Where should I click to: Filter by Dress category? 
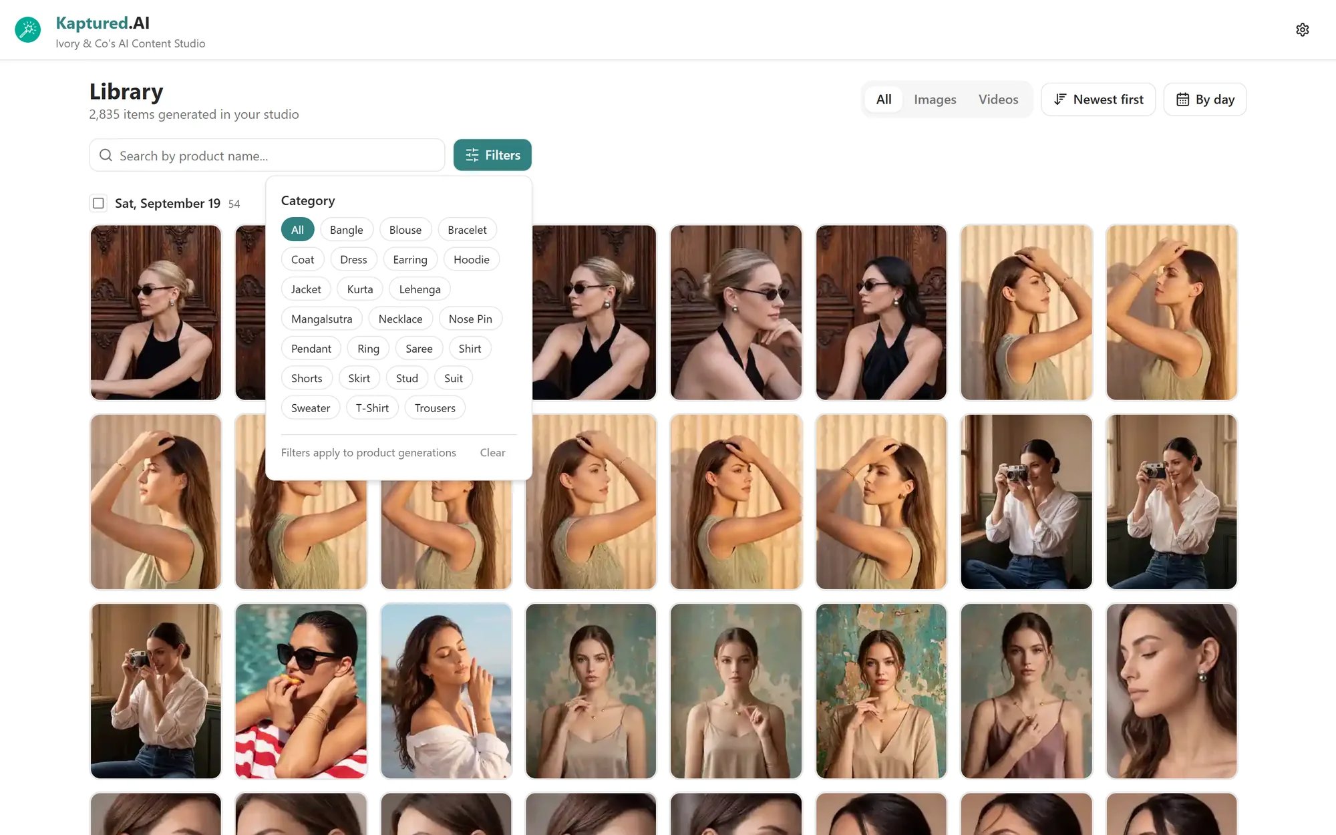353,259
